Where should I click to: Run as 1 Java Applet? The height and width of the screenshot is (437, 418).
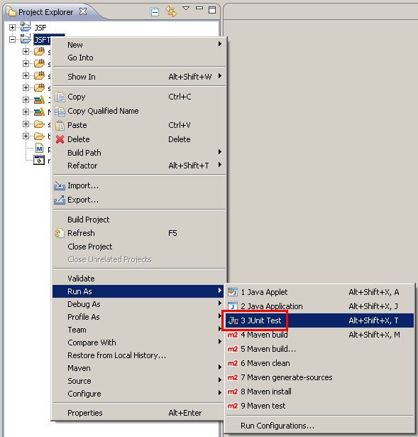(320, 292)
